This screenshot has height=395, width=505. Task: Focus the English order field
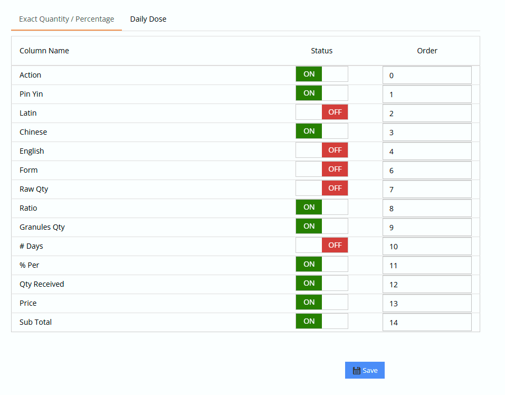(427, 151)
